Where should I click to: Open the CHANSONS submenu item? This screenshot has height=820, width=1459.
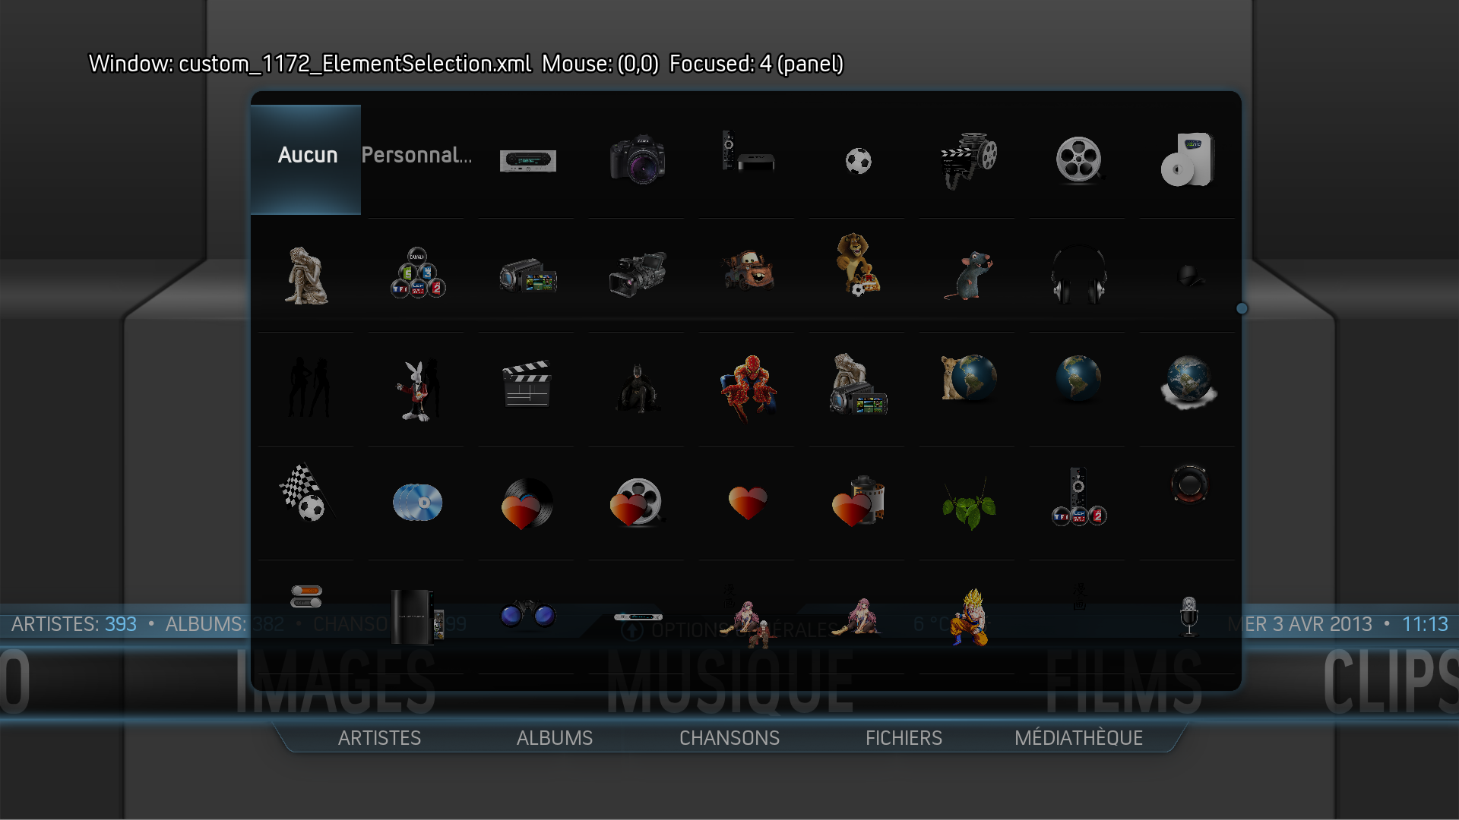[x=729, y=738]
